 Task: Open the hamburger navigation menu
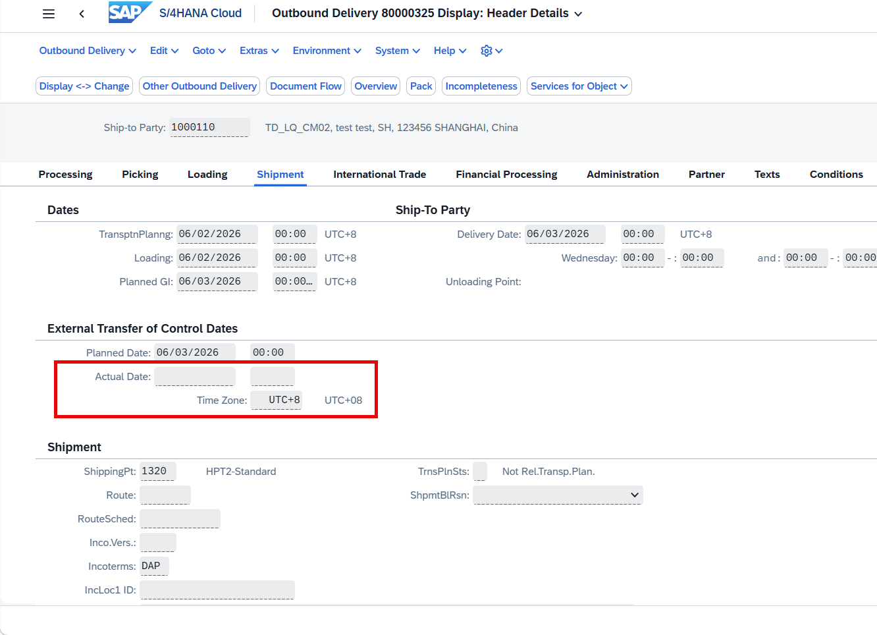coord(49,14)
